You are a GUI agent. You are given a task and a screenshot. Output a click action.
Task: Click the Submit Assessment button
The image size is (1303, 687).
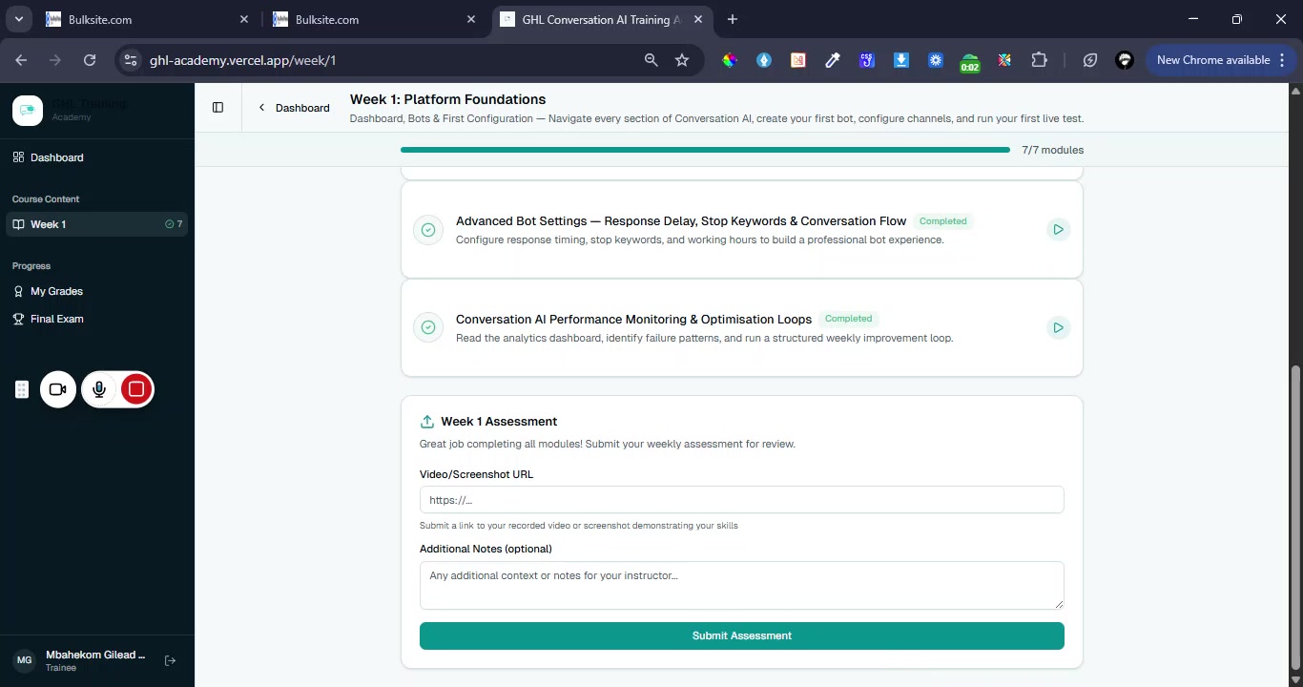(741, 635)
